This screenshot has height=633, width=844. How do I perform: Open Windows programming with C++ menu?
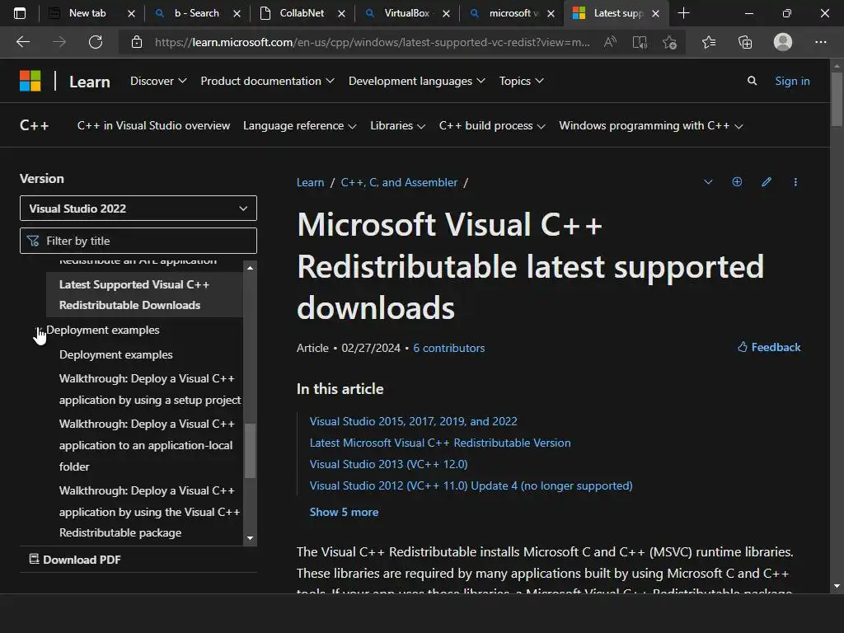tap(651, 125)
